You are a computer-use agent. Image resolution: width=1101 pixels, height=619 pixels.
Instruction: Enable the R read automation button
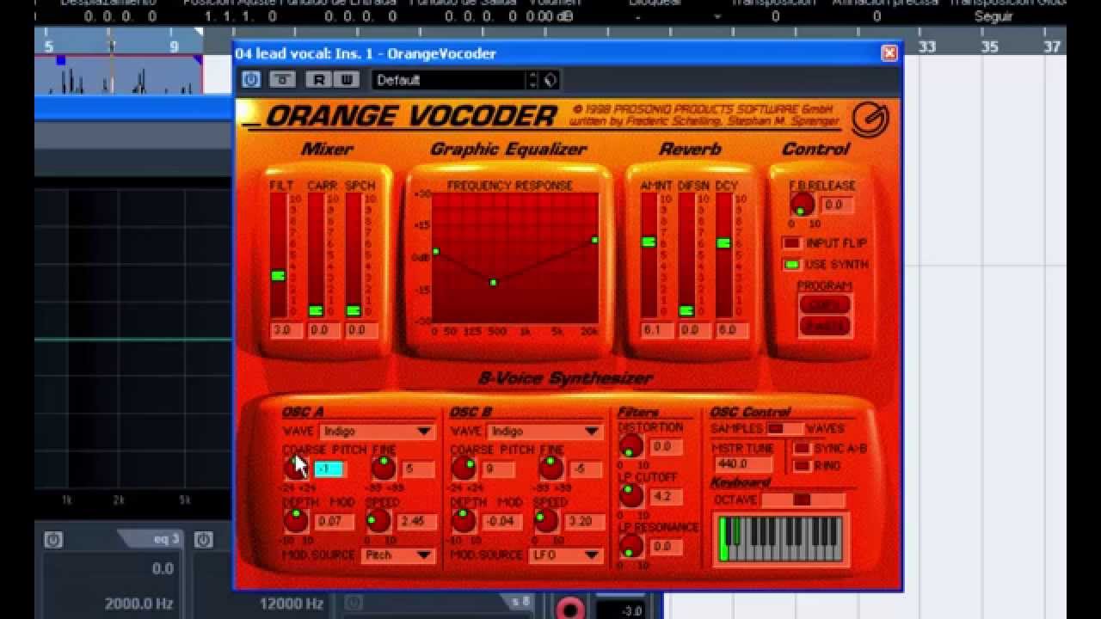point(319,80)
